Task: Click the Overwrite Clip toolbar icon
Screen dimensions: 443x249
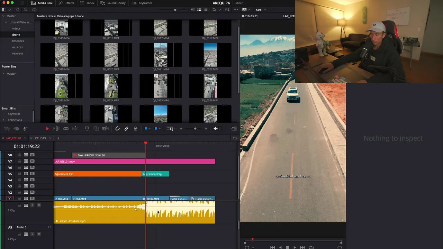Action: [x=96, y=129]
